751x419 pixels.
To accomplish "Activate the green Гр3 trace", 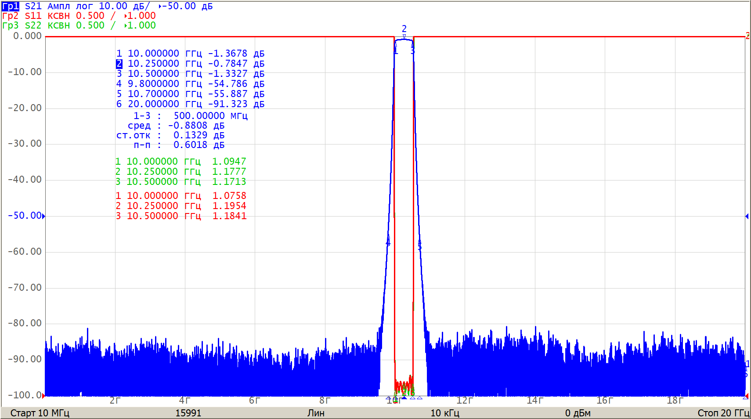I will (11, 25).
